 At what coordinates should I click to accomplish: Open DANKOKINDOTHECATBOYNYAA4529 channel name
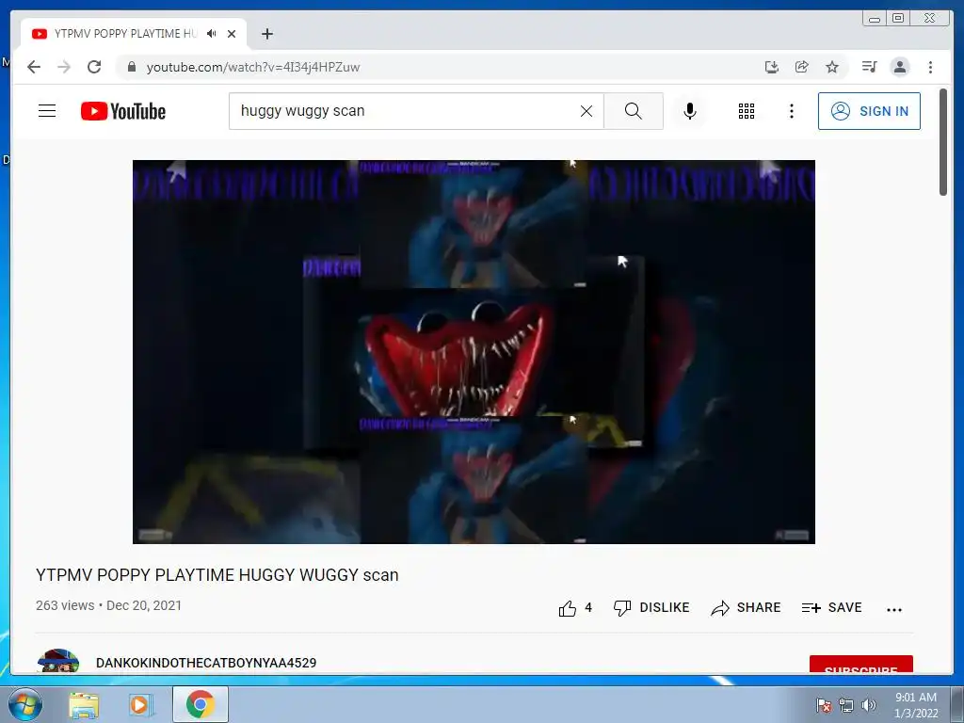[206, 663]
